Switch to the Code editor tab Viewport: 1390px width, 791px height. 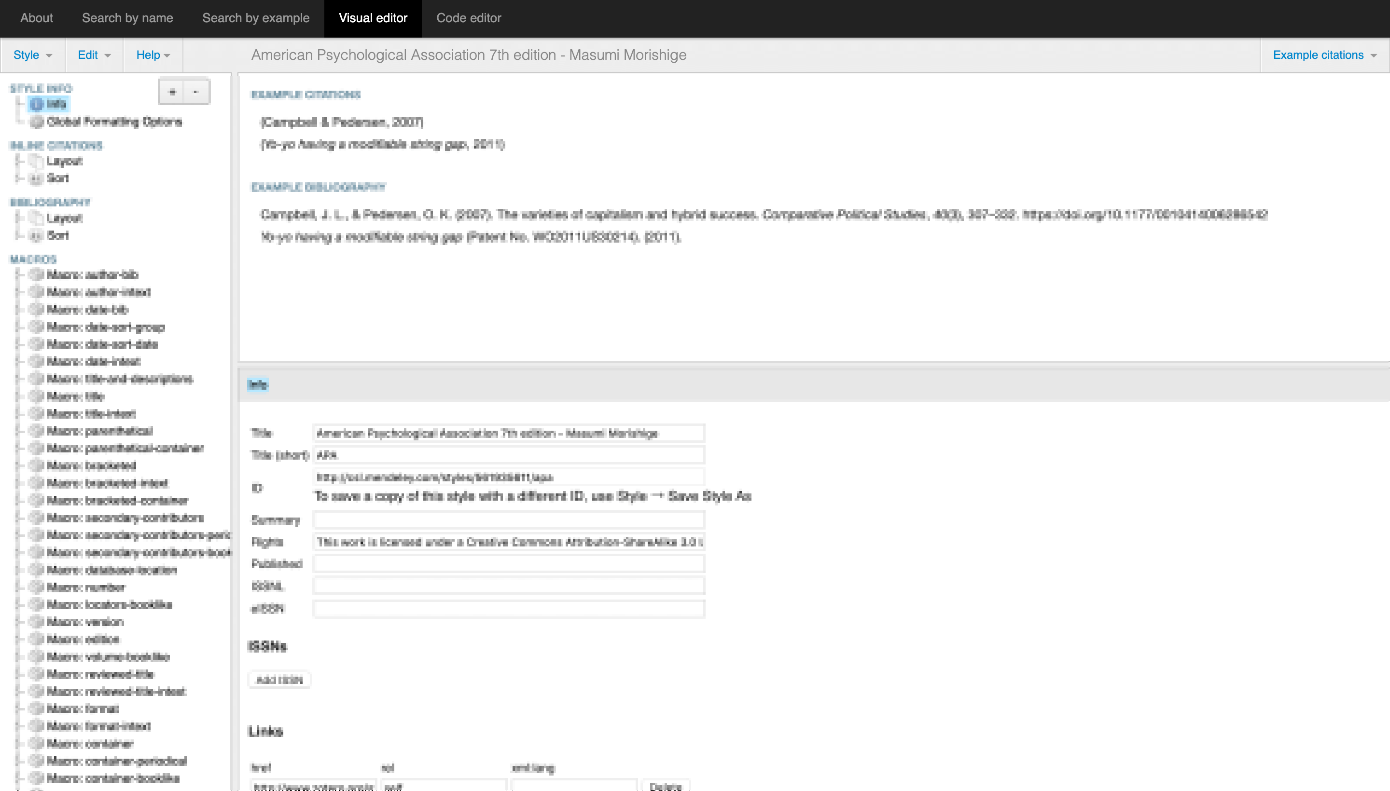[x=469, y=18]
